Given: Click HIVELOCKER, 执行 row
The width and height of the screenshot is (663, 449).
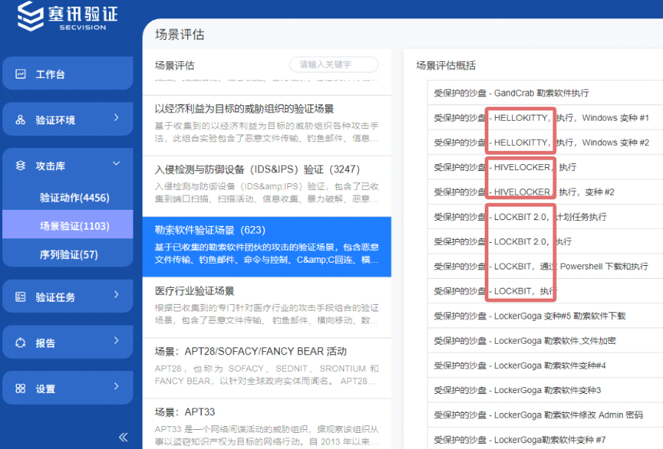Looking at the screenshot, I should tap(545, 167).
